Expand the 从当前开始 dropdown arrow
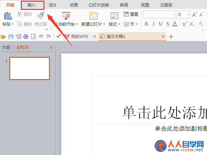This screenshot has height=155, width=207. pyautogui.click(x=77, y=24)
